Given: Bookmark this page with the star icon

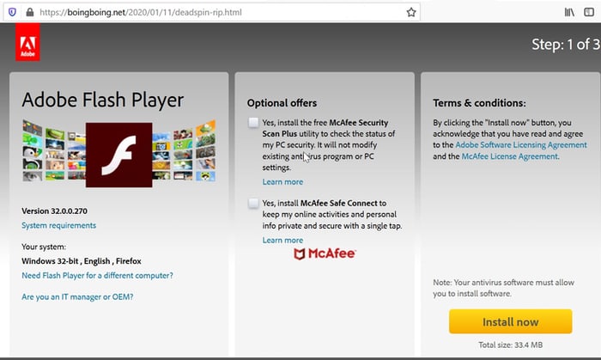Looking at the screenshot, I should pyautogui.click(x=411, y=12).
